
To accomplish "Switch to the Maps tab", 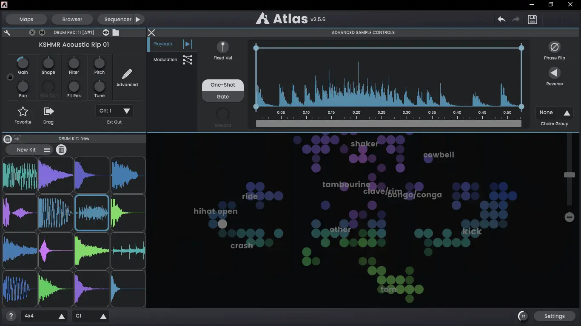I will [x=26, y=20].
